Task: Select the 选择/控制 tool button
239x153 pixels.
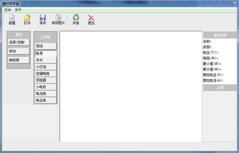Action: [x=19, y=42]
